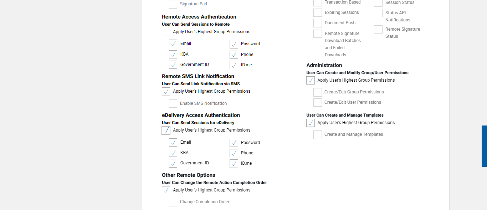Screen dimensions: 487x210
Task: Check Remote Signature Download Batches and Failed Downloads
Action: tap(318, 34)
